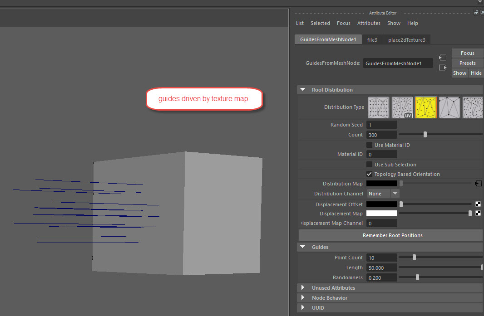This screenshot has height=316, width=484.
Task: Open the Attributes menu
Action: click(x=369, y=23)
